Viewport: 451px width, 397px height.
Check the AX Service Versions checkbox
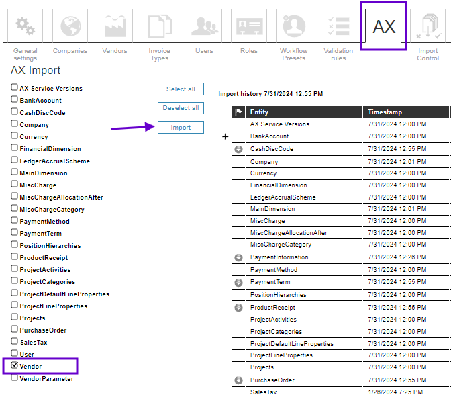(14, 87)
